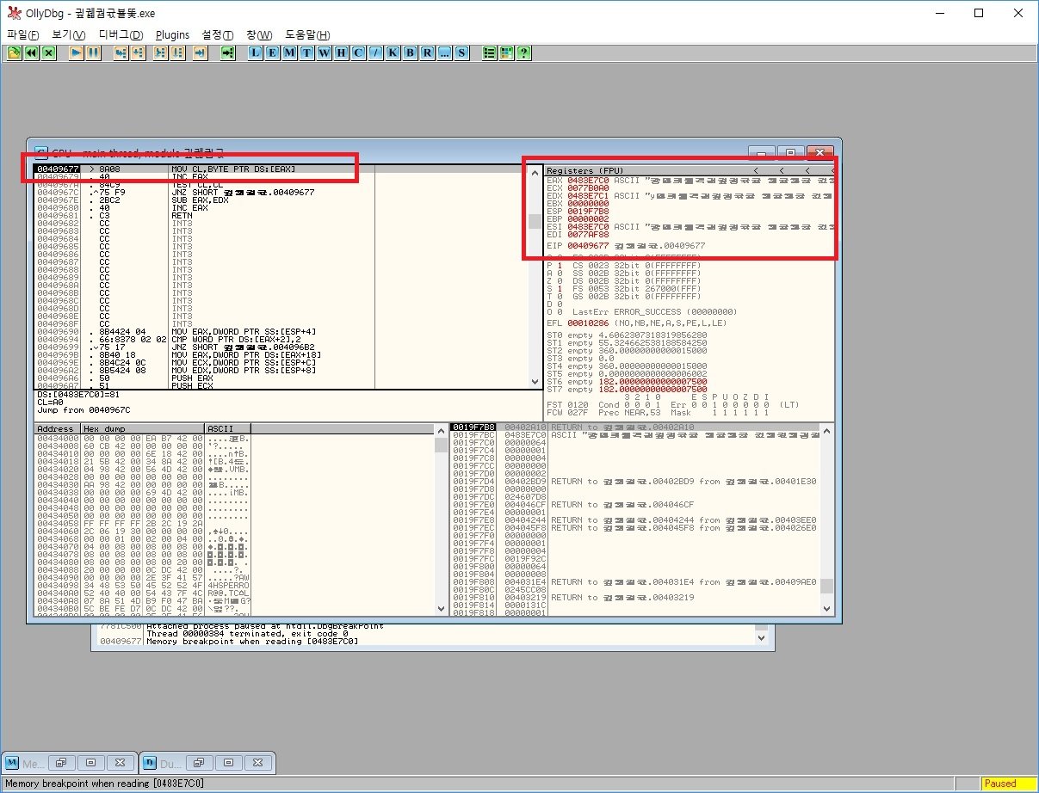The height and width of the screenshot is (793, 1039).
Task: Maximize the minimized Du... window
Action: [229, 762]
